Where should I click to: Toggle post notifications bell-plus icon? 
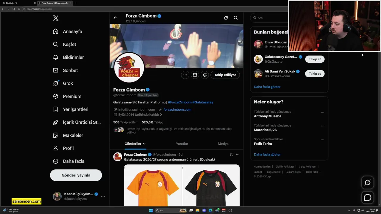click(205, 75)
